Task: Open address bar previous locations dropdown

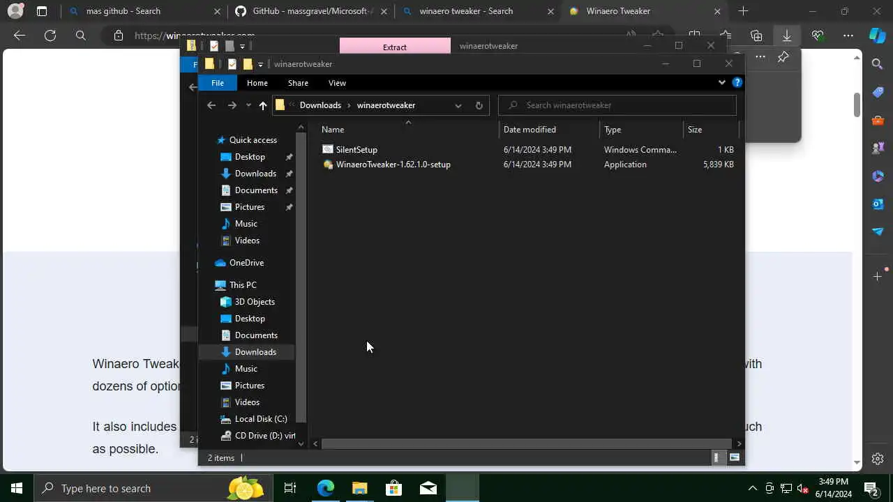Action: point(458,105)
